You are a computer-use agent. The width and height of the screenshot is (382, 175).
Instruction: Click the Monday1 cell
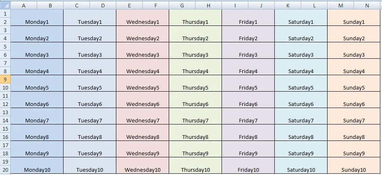(37, 18)
